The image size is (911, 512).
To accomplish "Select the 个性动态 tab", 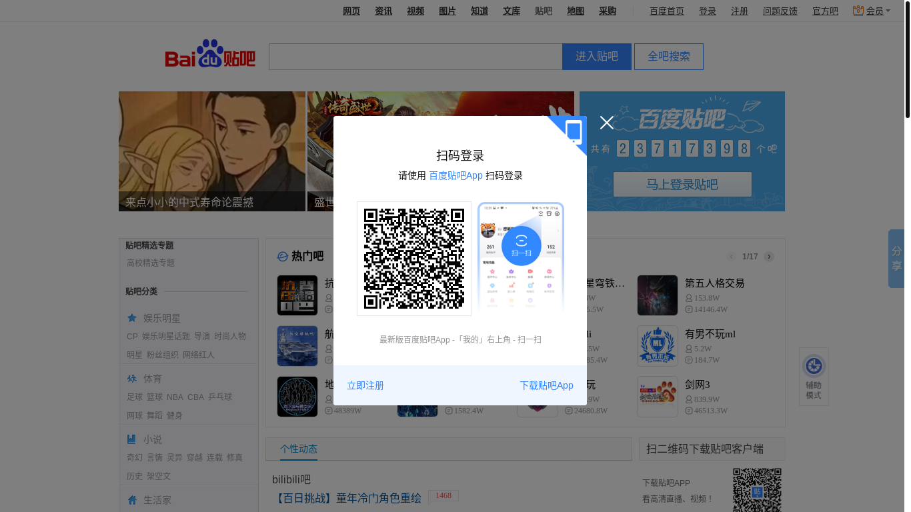I will [299, 449].
